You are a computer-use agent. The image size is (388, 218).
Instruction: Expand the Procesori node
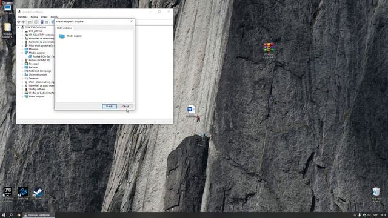tap(22, 64)
